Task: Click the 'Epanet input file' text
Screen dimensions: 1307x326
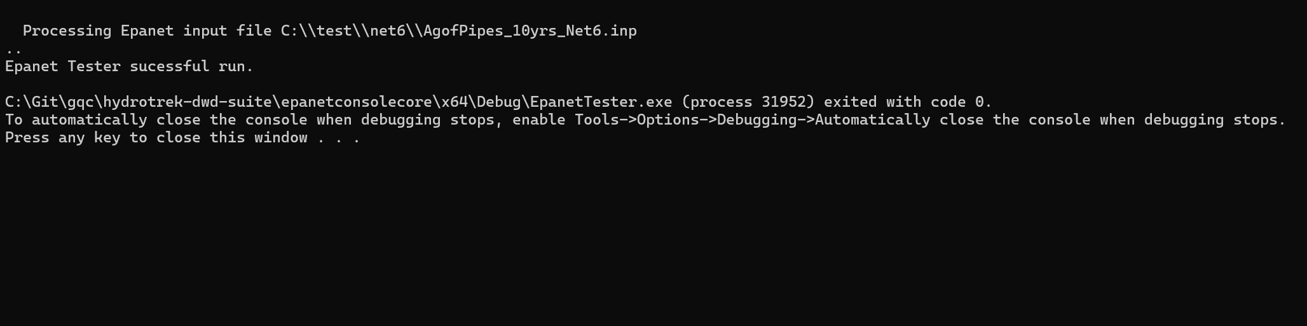Action: coord(196,31)
